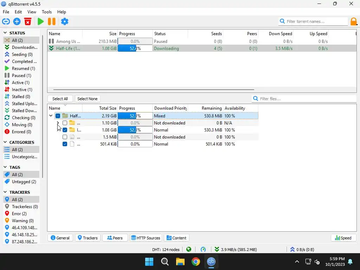
Task: Click the Among Us torrent progress bar
Action: (x=135, y=41)
